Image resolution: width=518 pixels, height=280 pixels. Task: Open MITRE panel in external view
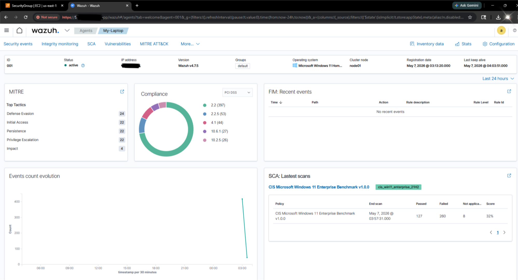(122, 92)
